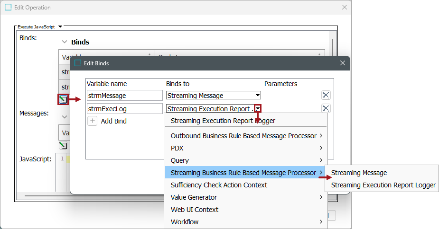This screenshot has height=229, width=439.
Task: Click the Add Bind link
Action: tap(113, 121)
